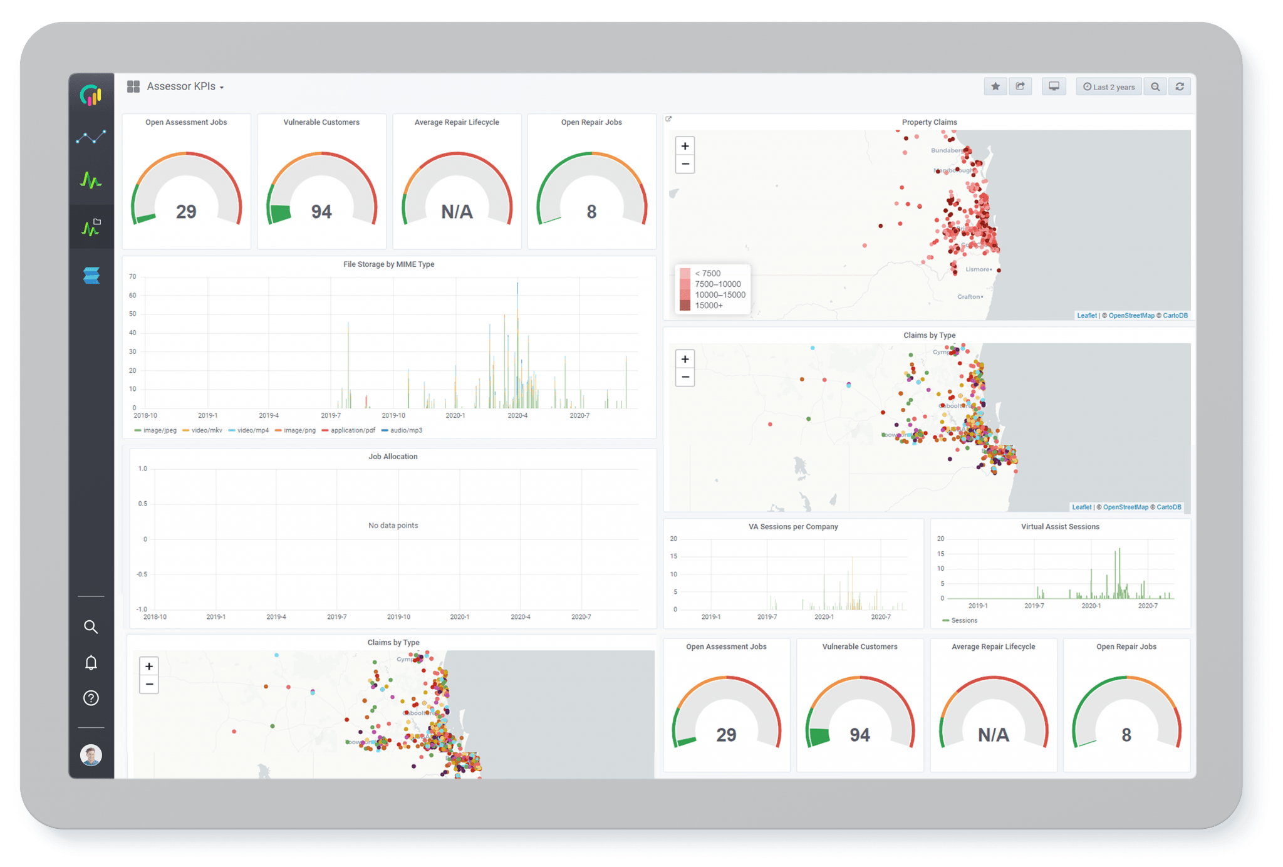
Task: Click the Job Allocation panel title
Action: tap(393, 457)
